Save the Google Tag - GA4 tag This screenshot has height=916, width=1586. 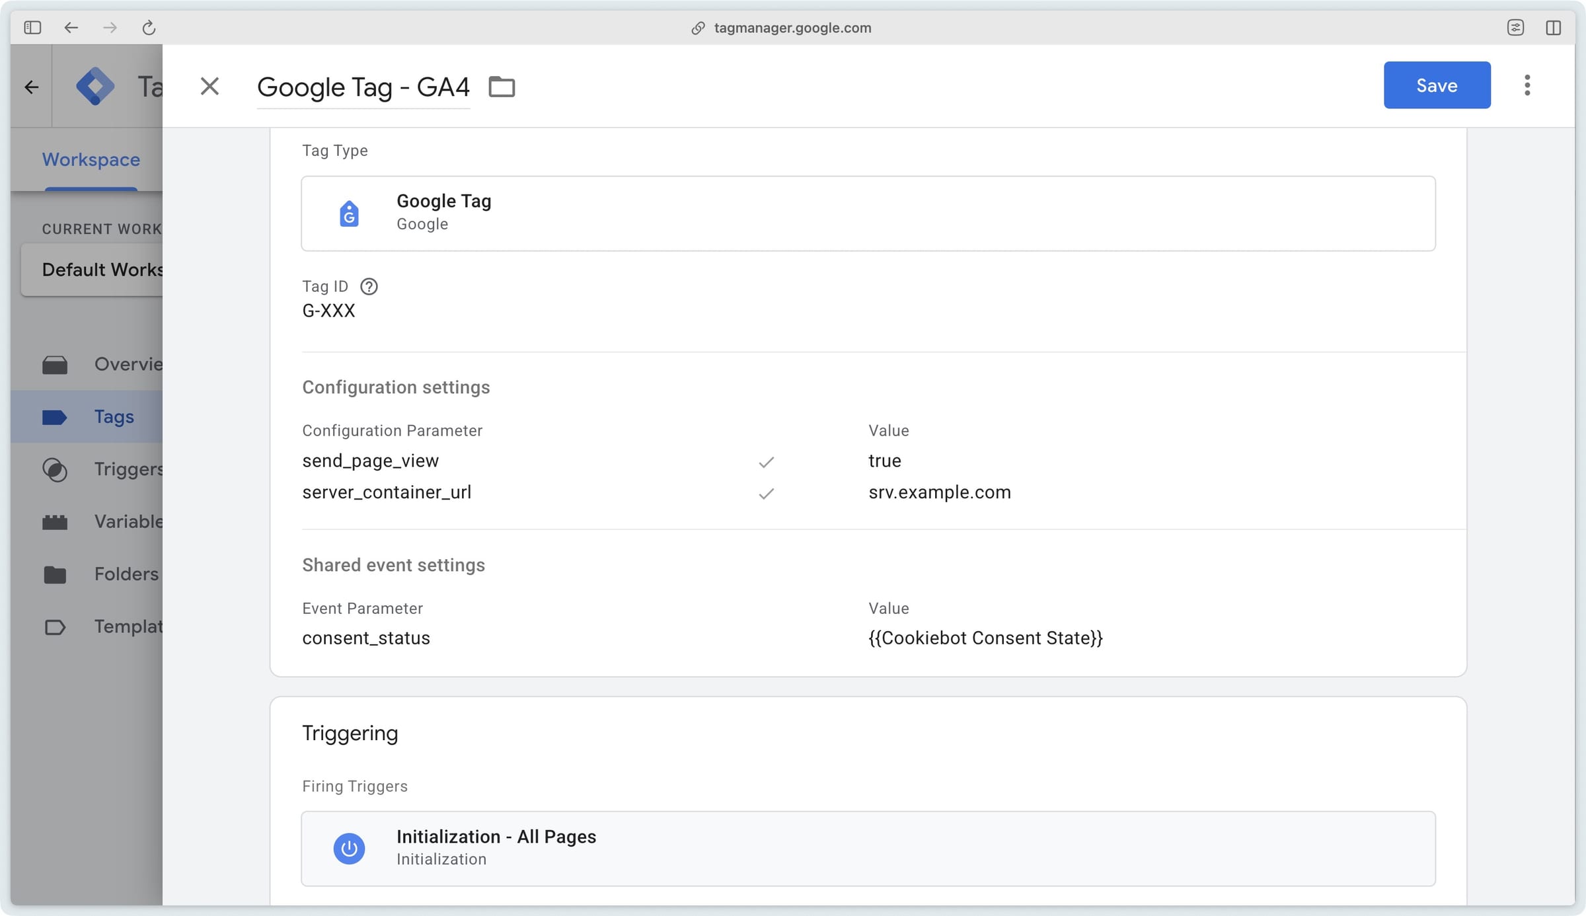coord(1437,85)
